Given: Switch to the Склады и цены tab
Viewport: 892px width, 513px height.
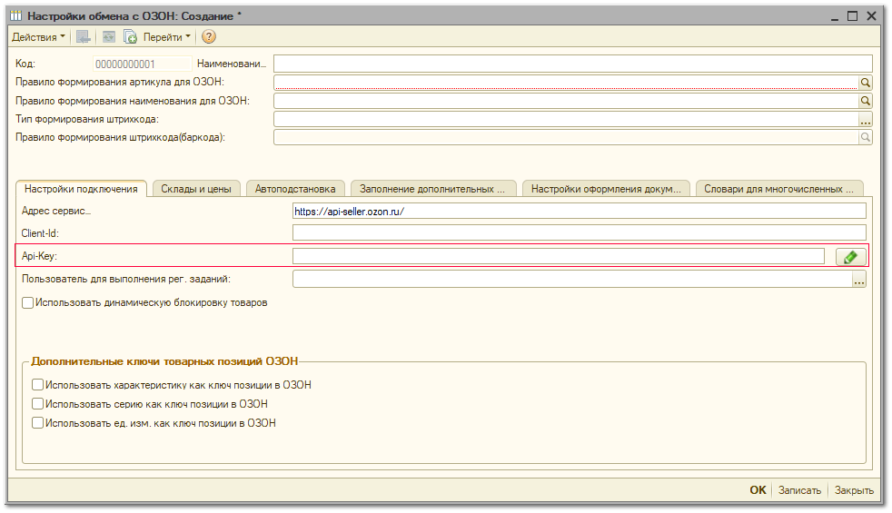Looking at the screenshot, I should pos(196,189).
